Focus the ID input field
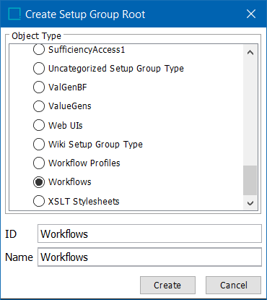The image size is (267, 300). tap(149, 233)
